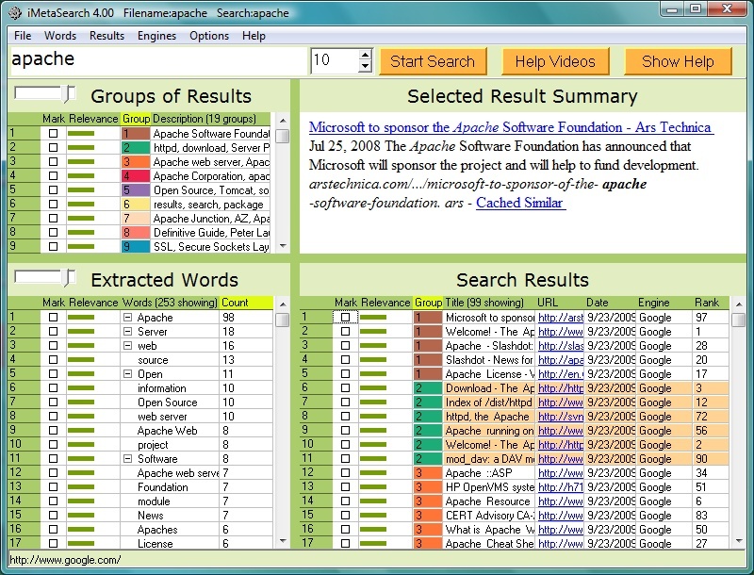Click group 3 orange color swatch

click(136, 162)
